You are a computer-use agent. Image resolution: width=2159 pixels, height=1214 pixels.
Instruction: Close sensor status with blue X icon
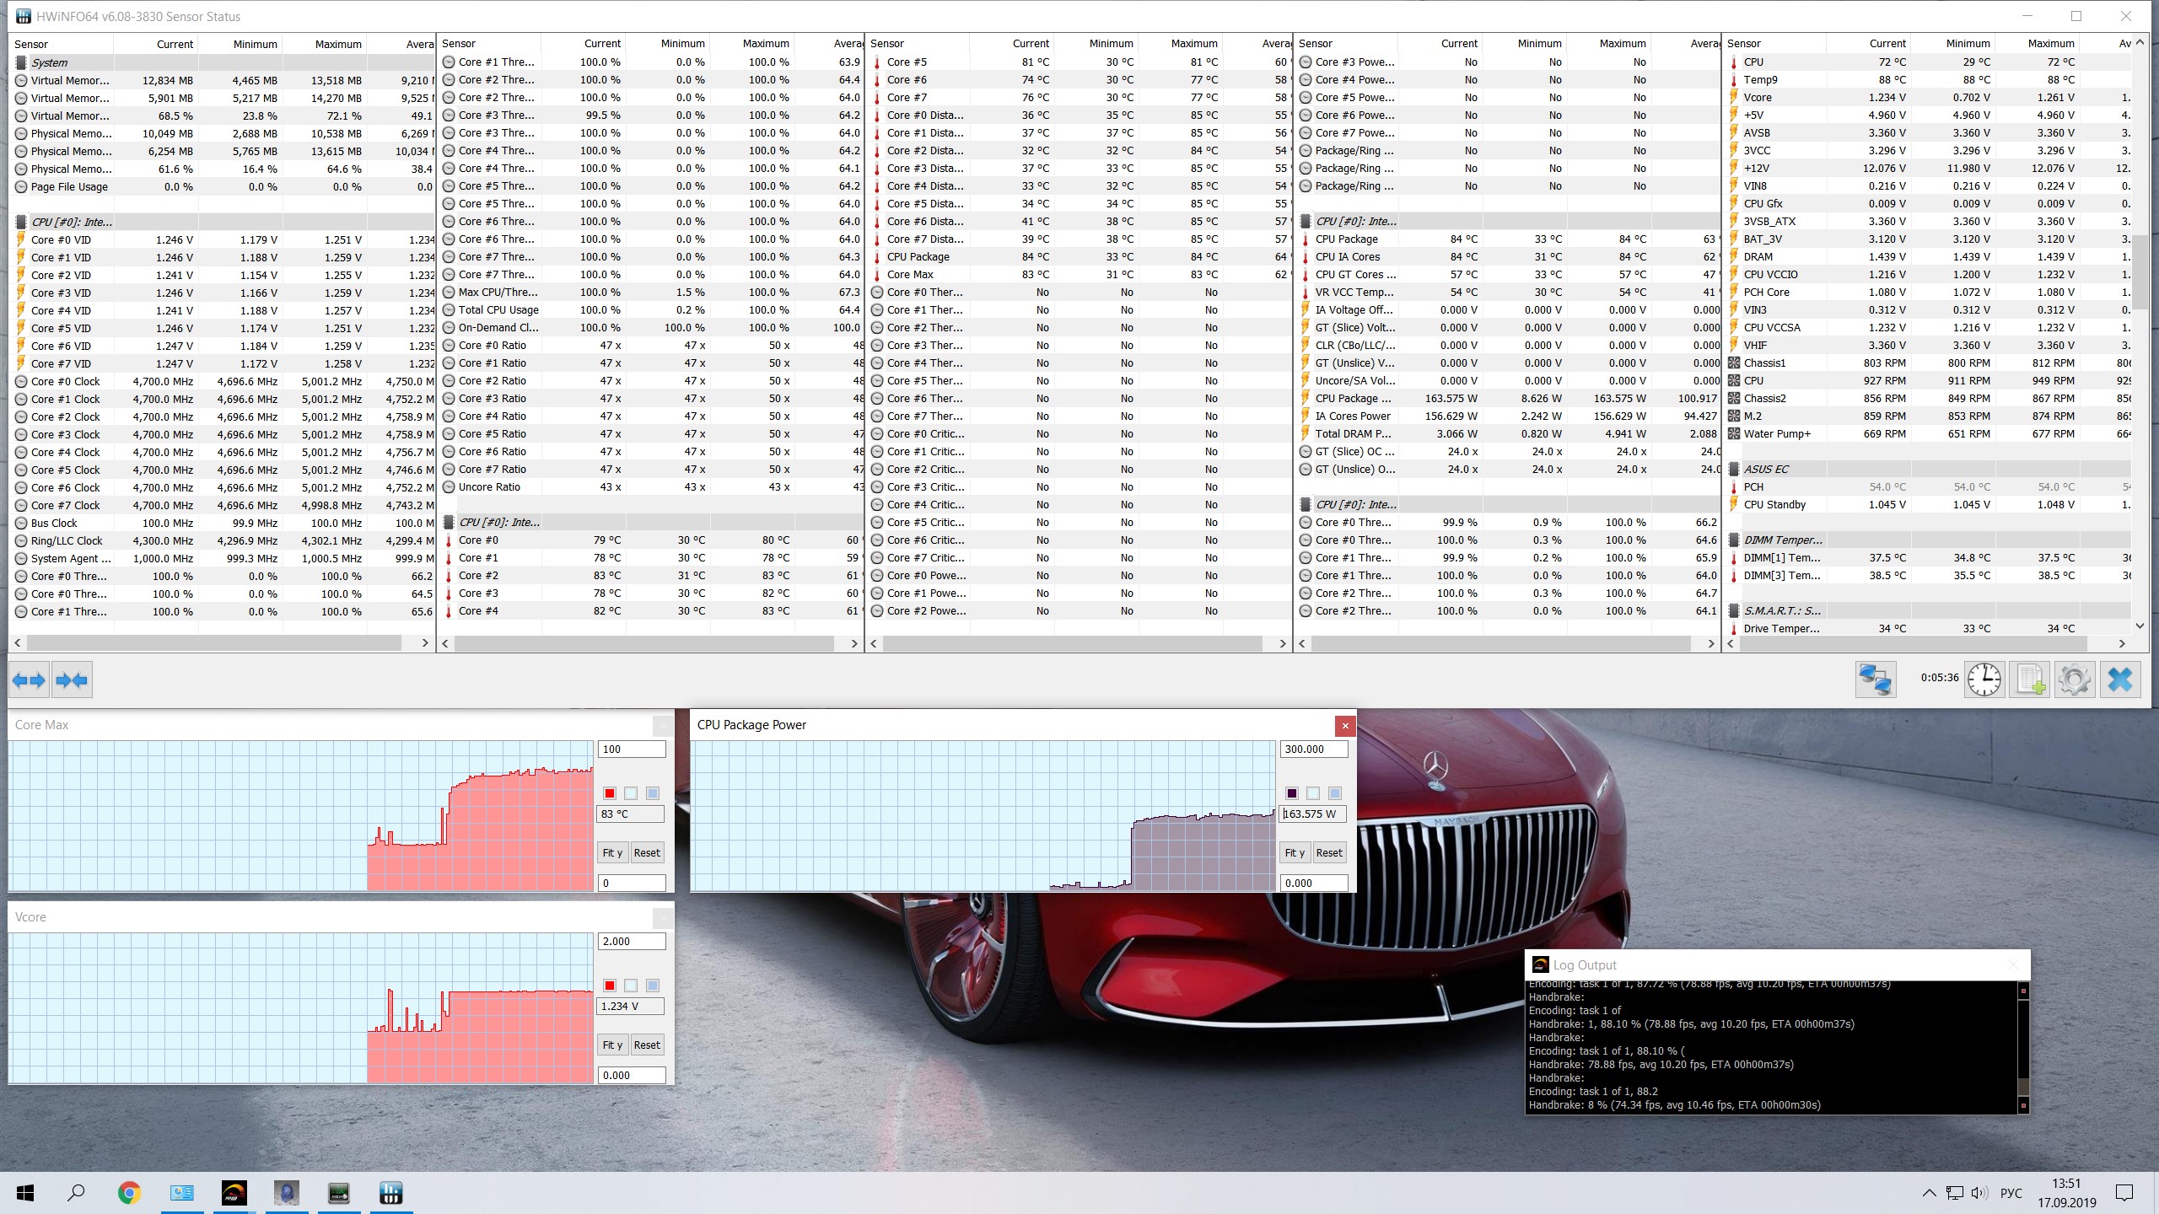coord(2119,679)
